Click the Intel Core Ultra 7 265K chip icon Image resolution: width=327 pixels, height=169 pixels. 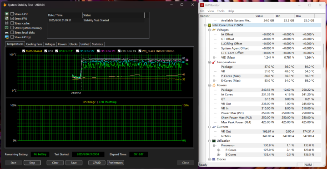pos(209,25)
